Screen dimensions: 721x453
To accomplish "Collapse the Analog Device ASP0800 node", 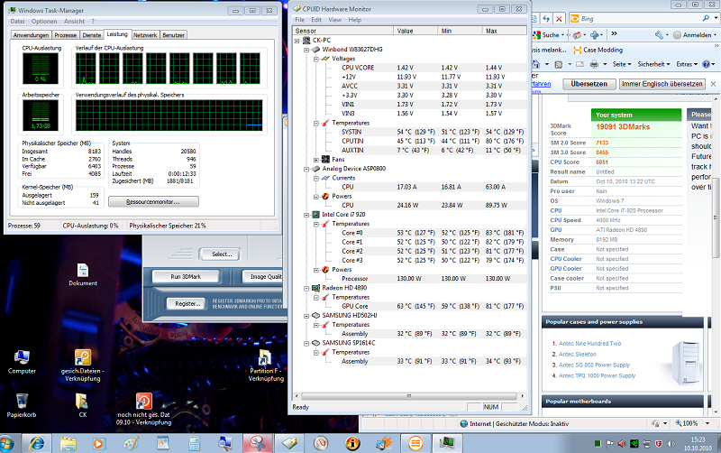I will 306,169.
